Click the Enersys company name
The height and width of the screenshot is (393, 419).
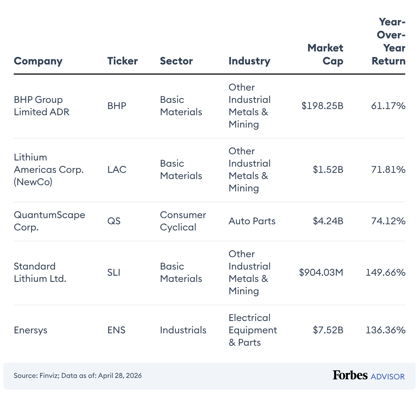[31, 330]
